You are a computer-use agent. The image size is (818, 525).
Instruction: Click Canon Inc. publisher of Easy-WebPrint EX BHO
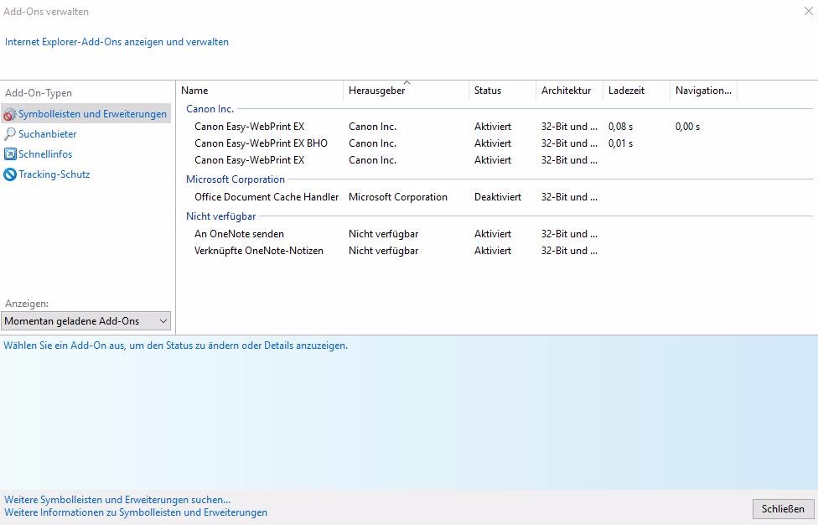coord(372,143)
